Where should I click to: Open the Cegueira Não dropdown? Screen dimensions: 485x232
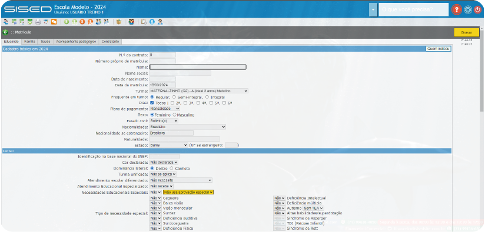tap(155, 198)
